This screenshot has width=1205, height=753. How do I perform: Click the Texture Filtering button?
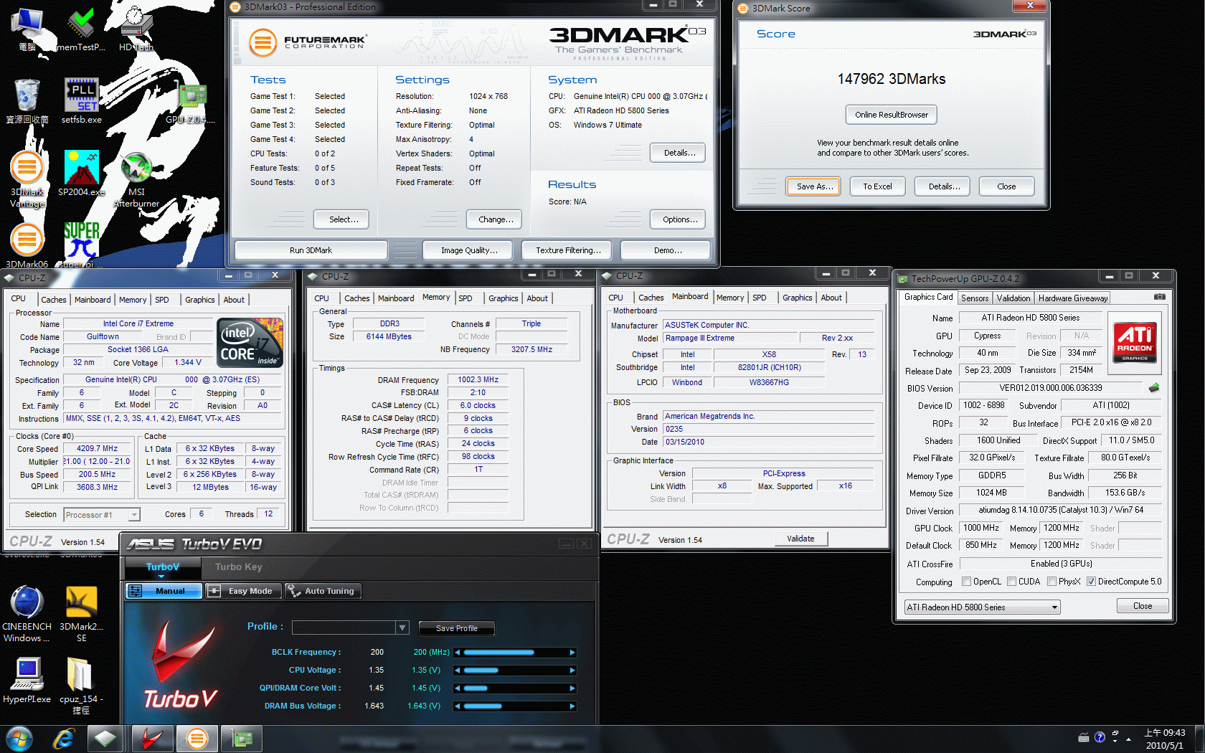568,250
